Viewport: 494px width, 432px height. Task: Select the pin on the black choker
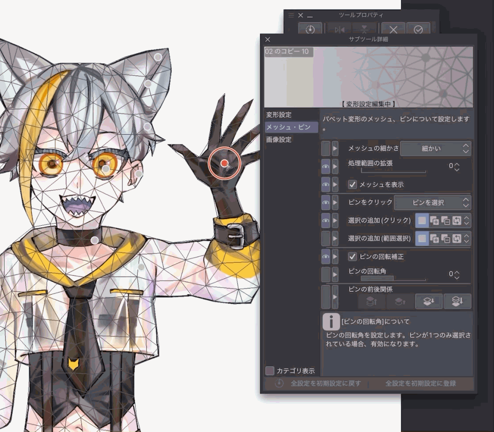[x=94, y=240]
